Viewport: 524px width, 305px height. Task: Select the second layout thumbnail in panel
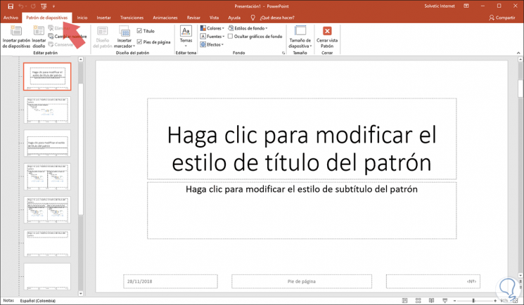pos(47,110)
